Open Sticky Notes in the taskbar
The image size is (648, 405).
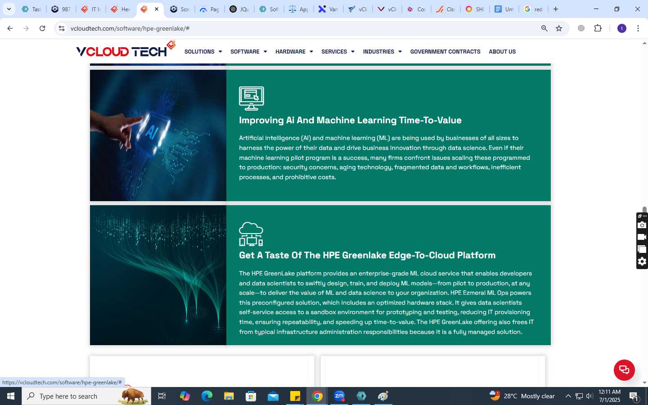coord(295,396)
